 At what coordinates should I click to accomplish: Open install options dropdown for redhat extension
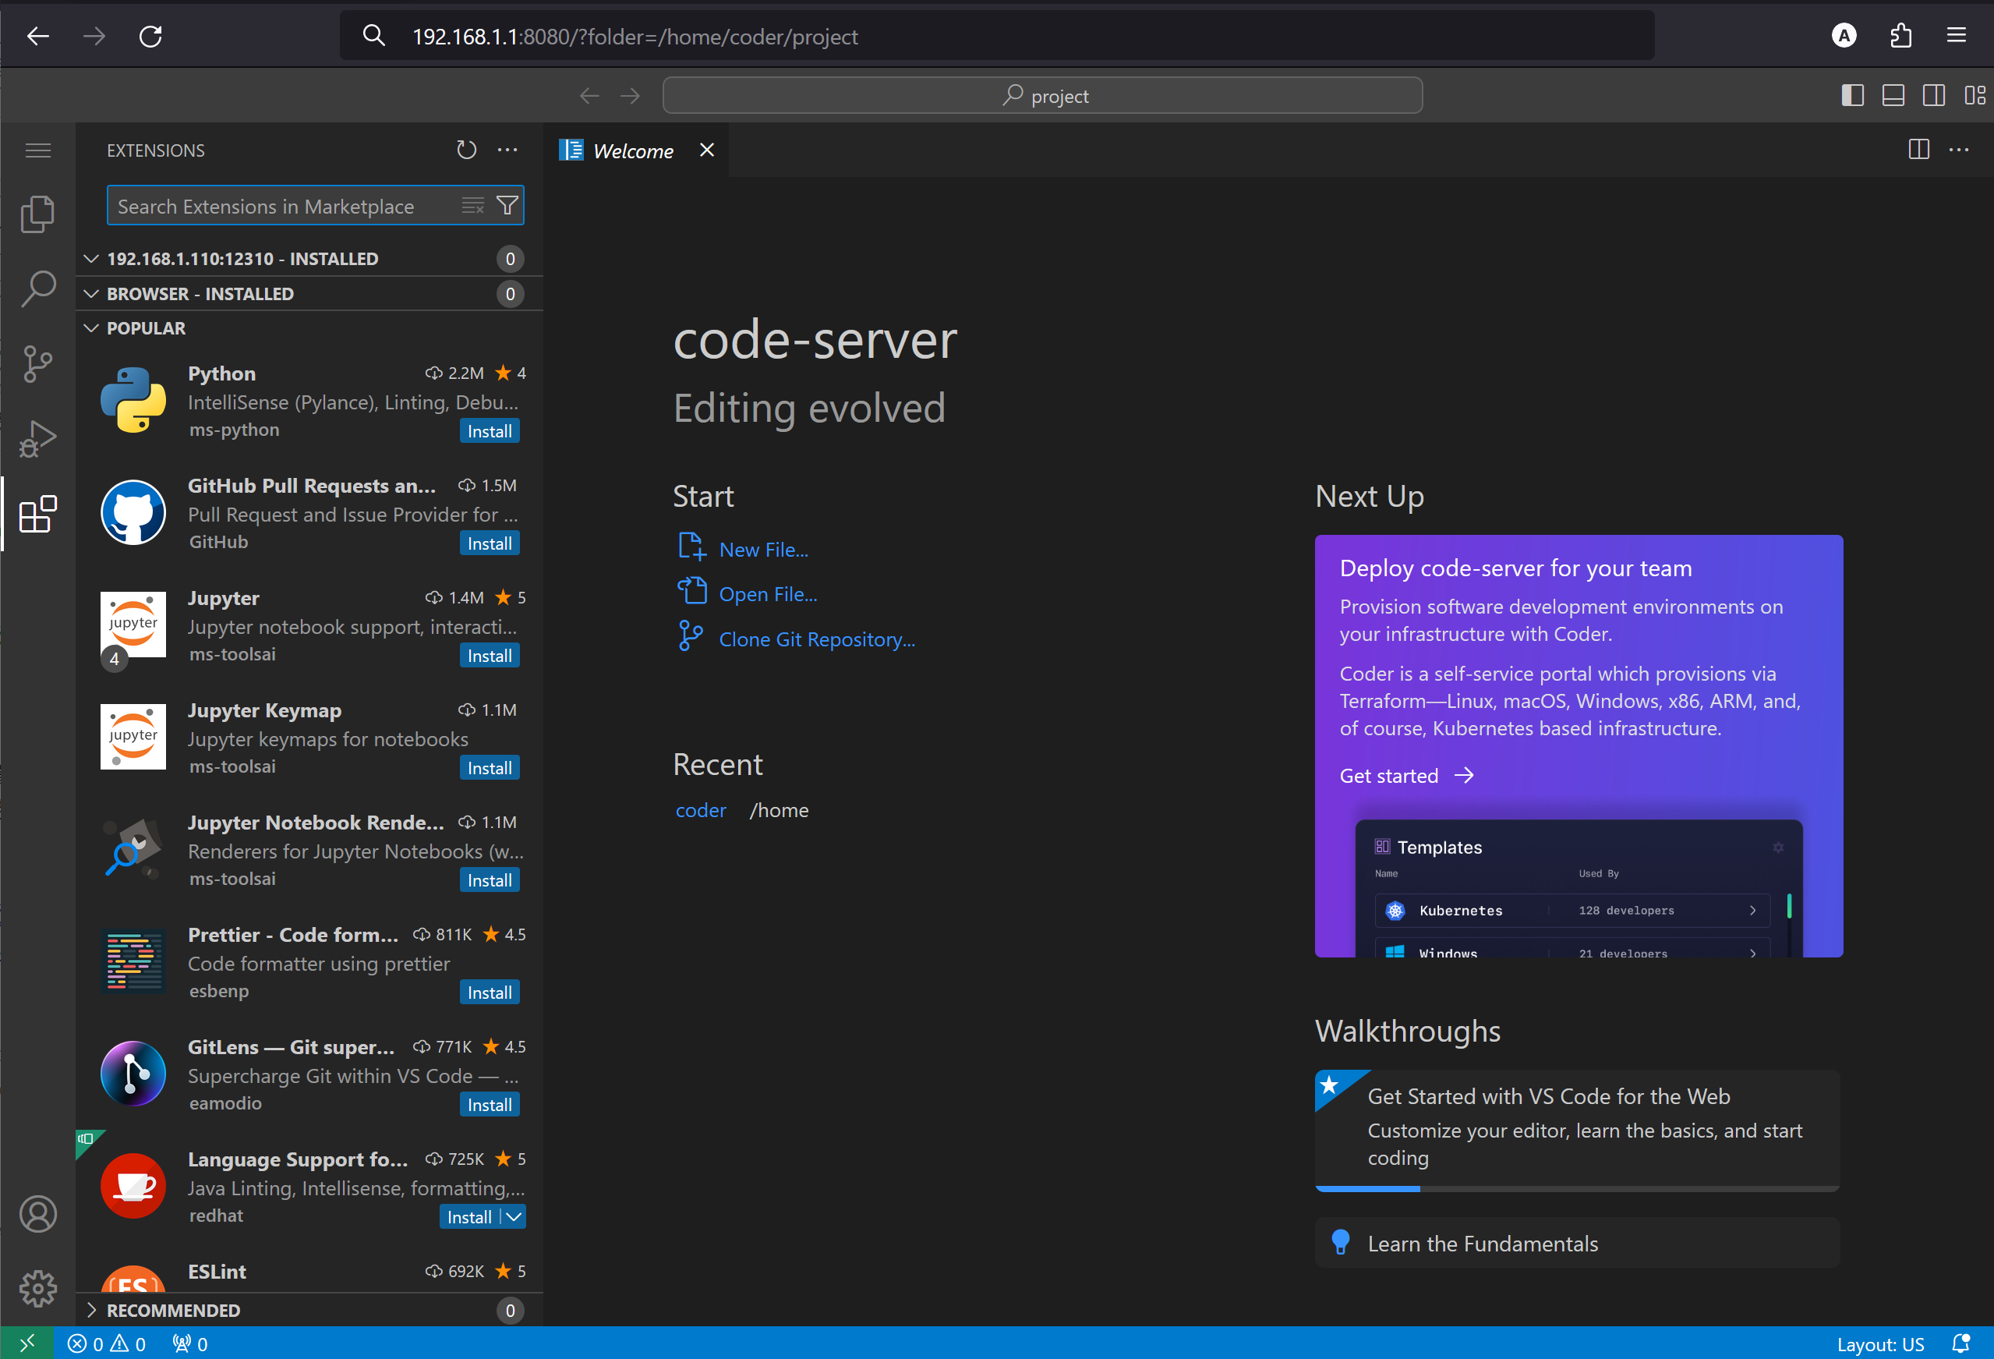(514, 1216)
